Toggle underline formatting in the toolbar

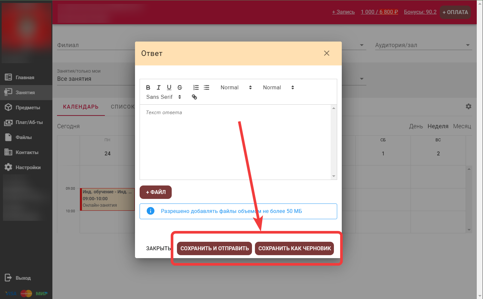[169, 87]
